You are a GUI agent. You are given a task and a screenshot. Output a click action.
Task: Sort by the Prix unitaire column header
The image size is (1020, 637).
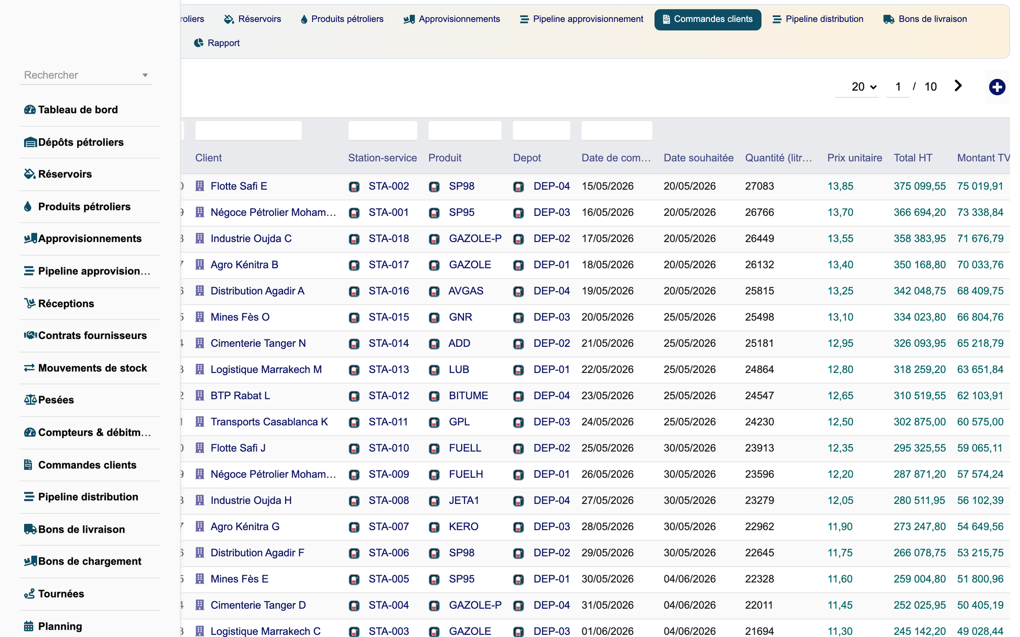[x=855, y=158]
